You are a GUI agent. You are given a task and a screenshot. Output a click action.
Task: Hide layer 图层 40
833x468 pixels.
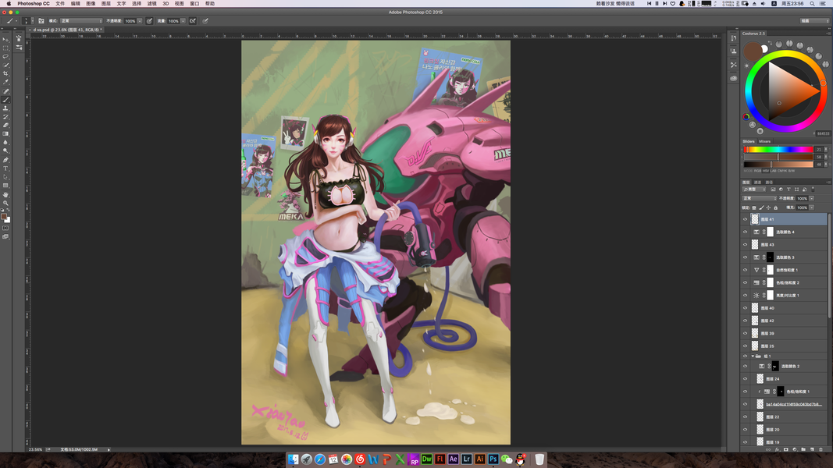click(745, 308)
